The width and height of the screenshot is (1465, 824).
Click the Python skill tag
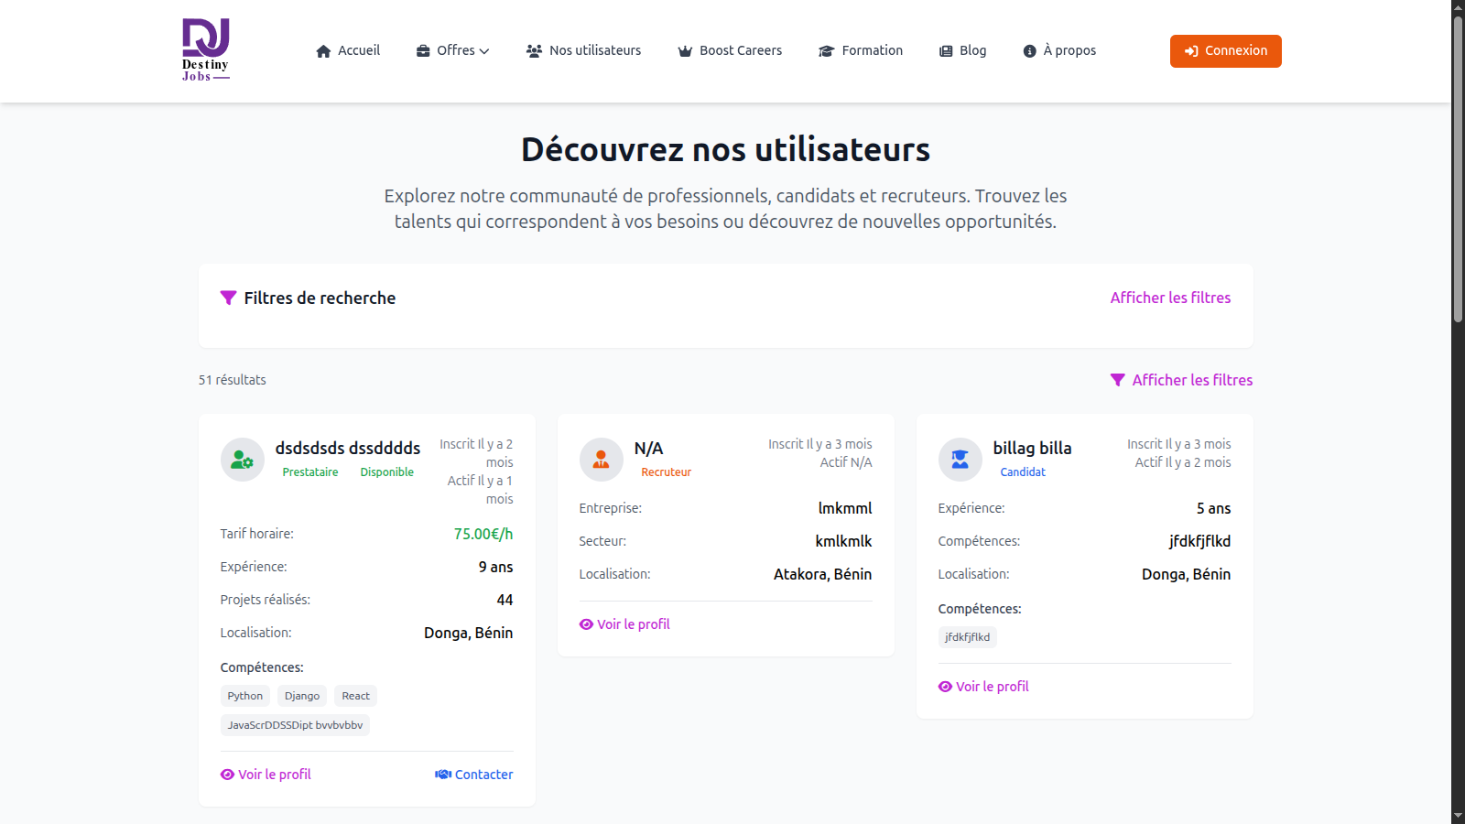pyautogui.click(x=245, y=696)
